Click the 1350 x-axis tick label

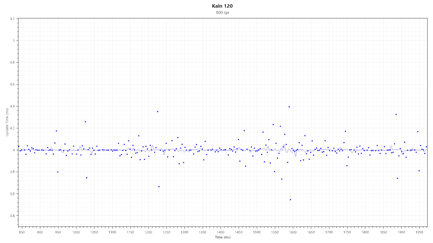(202, 232)
